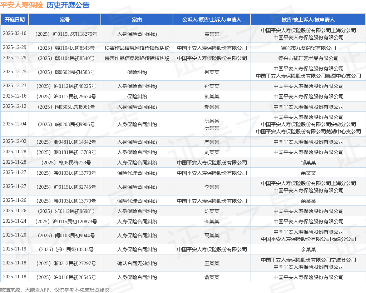Click 保险纠纷 in the 沪0117民初29674号 row

(x=137, y=96)
